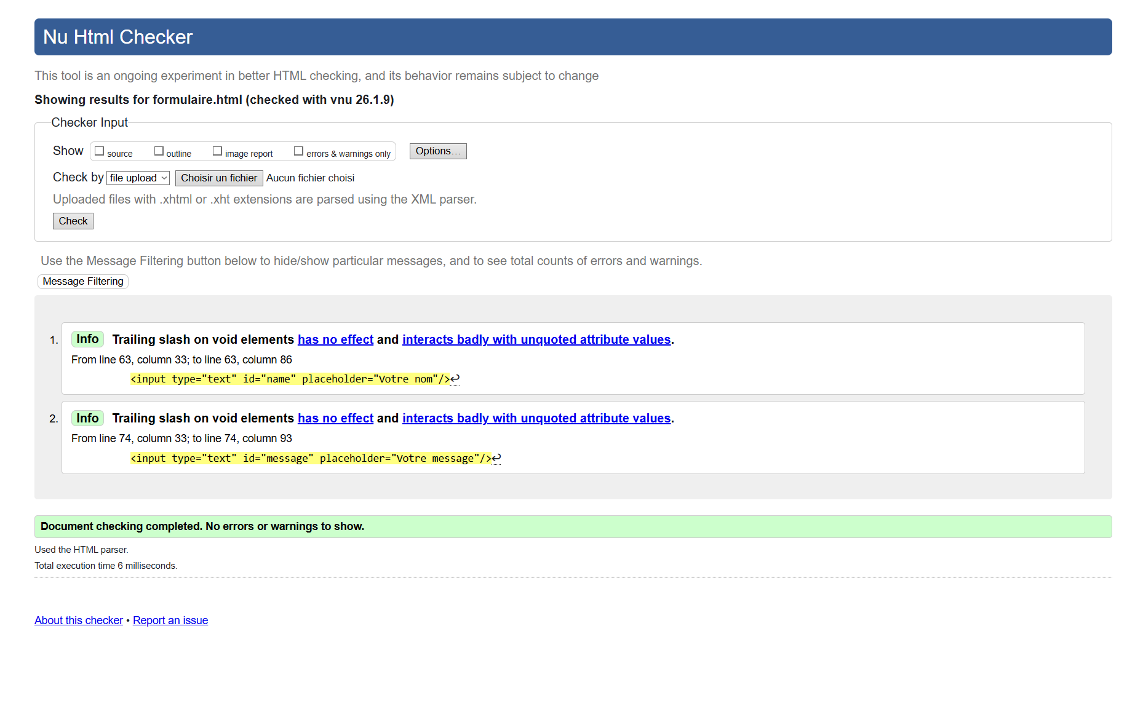The width and height of the screenshot is (1135, 709).
Task: Tick the outline checkbox
Action: pos(159,151)
